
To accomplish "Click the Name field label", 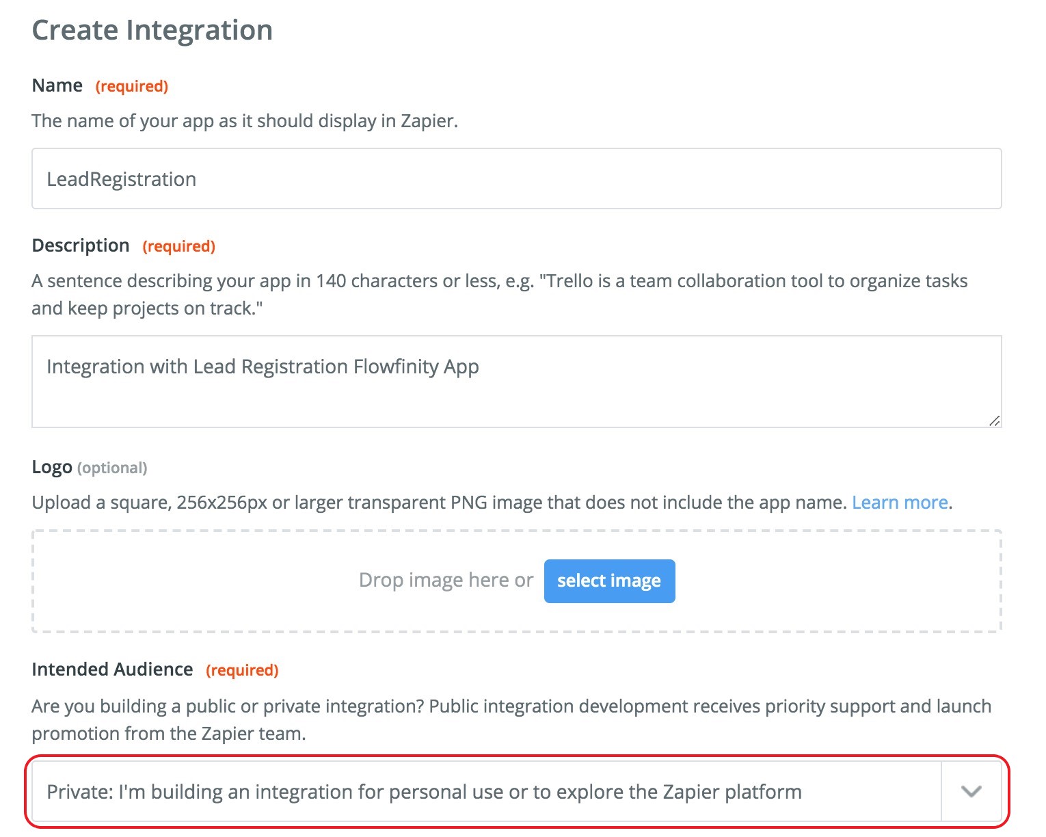I will click(x=57, y=85).
